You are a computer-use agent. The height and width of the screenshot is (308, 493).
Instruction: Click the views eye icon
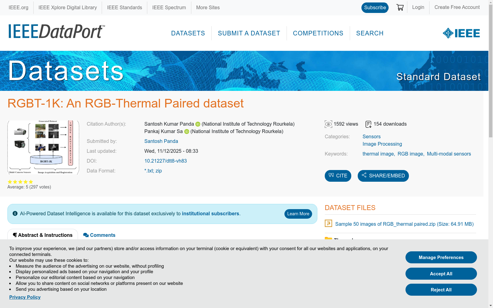tap(328, 124)
